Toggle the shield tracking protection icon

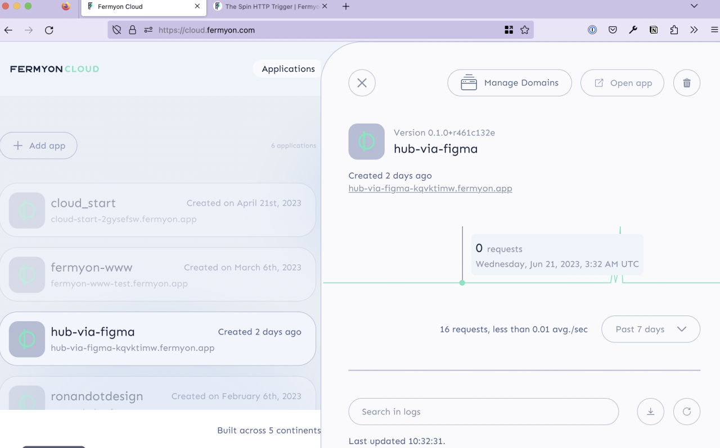pos(116,30)
